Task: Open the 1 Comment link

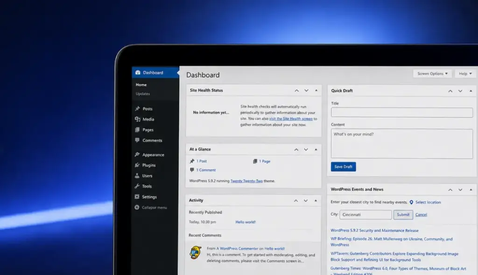Action: click(x=206, y=170)
